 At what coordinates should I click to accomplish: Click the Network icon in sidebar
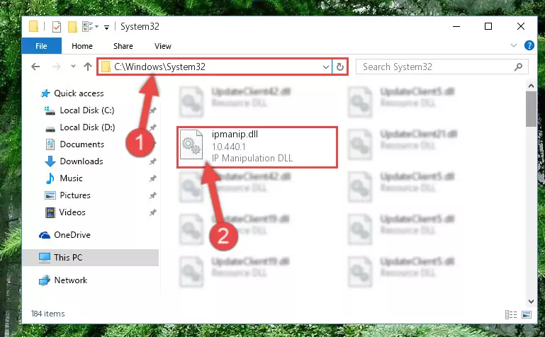(x=45, y=280)
